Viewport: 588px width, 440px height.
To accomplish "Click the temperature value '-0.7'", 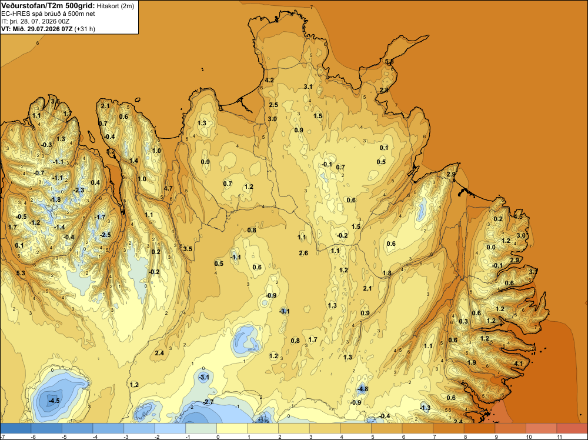I will [39, 174].
